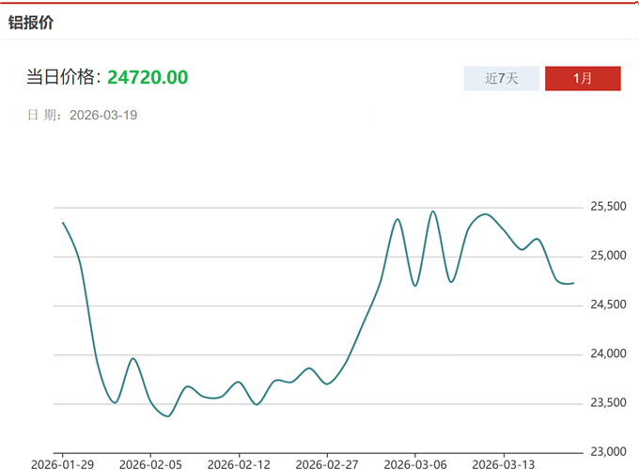Click the 25,000 y-axis label
The image size is (639, 470).
[x=608, y=256]
